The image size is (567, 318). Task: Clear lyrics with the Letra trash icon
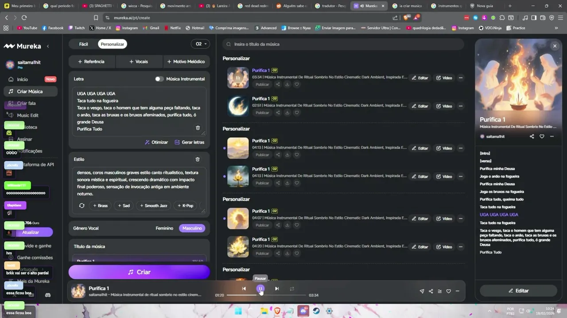pos(198,128)
